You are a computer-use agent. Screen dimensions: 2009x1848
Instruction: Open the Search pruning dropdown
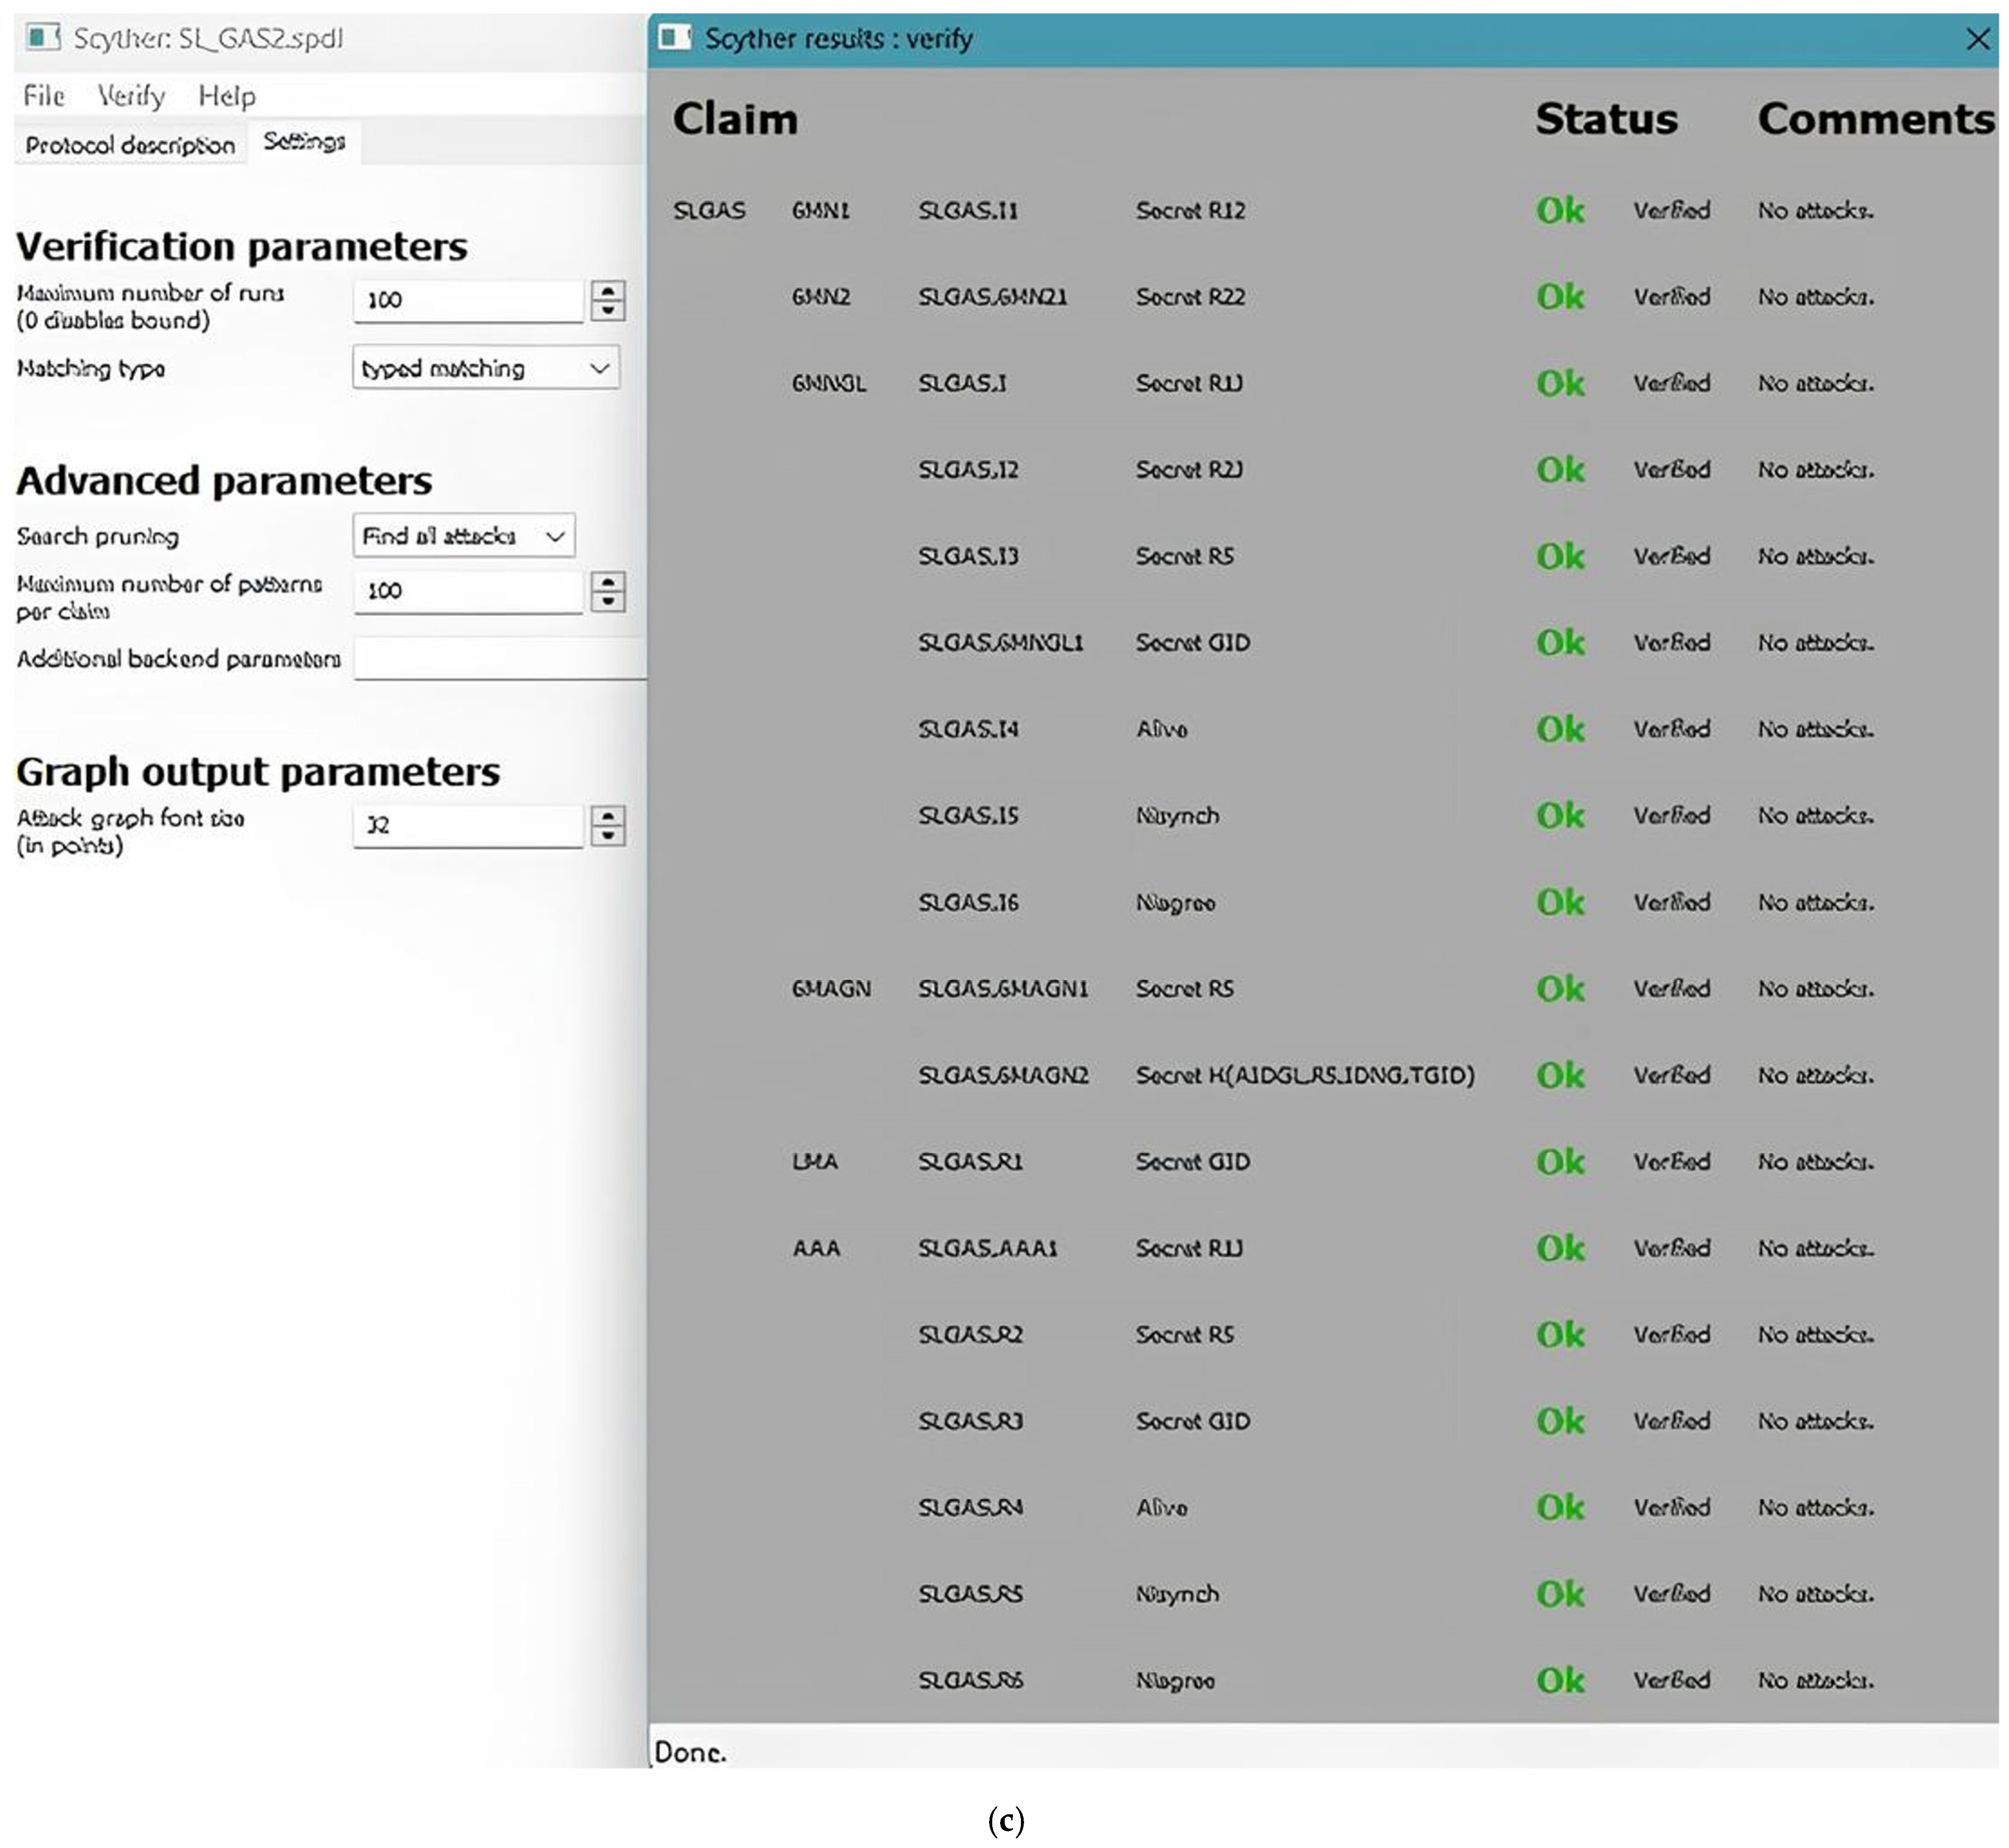pyautogui.click(x=463, y=536)
